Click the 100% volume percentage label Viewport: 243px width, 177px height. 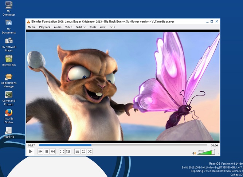tap(201, 151)
